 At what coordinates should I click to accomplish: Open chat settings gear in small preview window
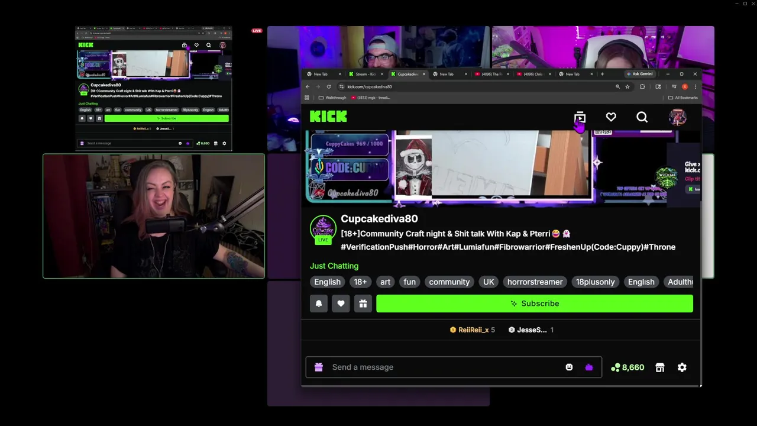pos(224,143)
